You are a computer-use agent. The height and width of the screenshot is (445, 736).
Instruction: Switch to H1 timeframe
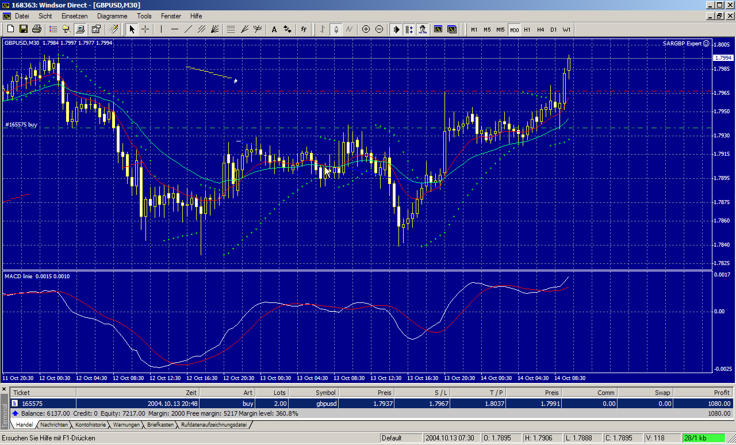pyautogui.click(x=527, y=29)
